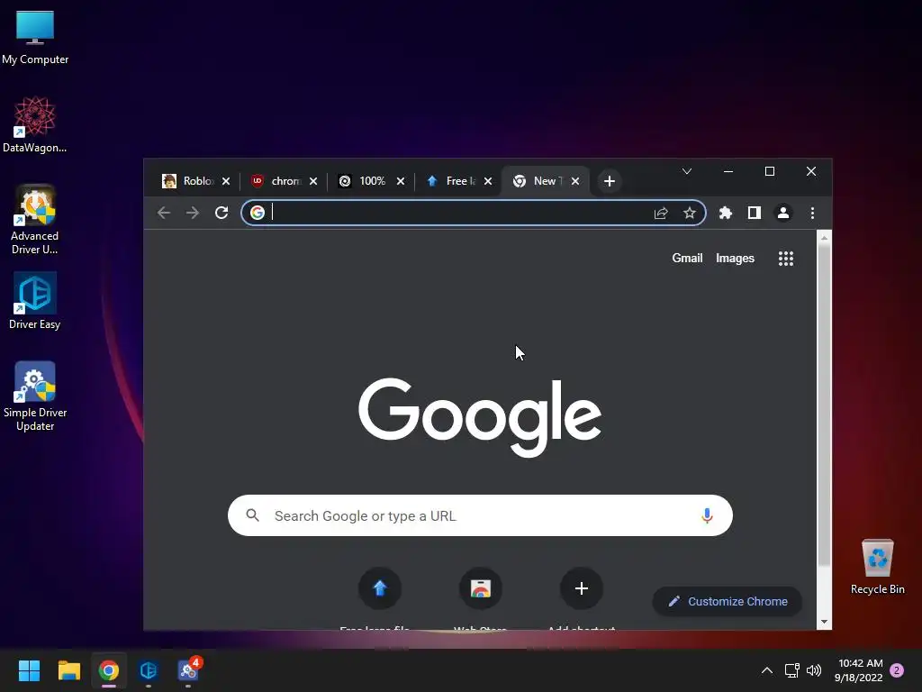Open the Images link
This screenshot has height=692, width=922.
point(735,259)
